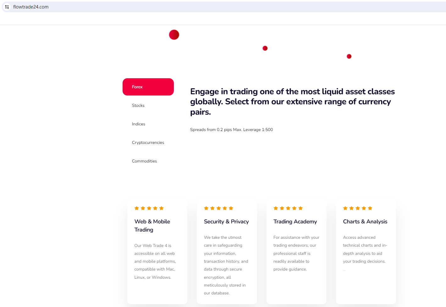Viewport: 446px width, 307px height.
Task: Open the Web & Mobile Trading heading
Action: [x=152, y=226]
